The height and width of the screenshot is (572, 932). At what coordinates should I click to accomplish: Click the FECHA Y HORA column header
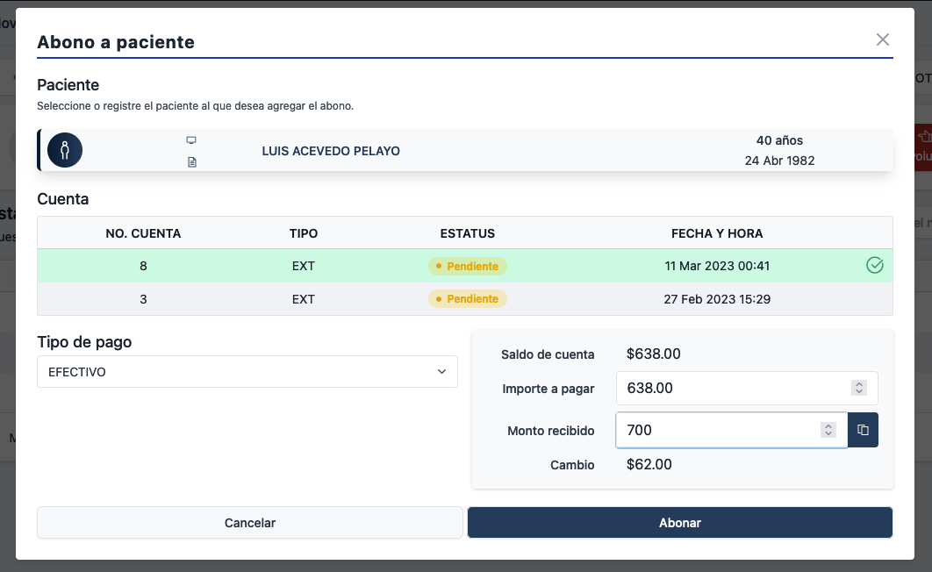(x=716, y=233)
